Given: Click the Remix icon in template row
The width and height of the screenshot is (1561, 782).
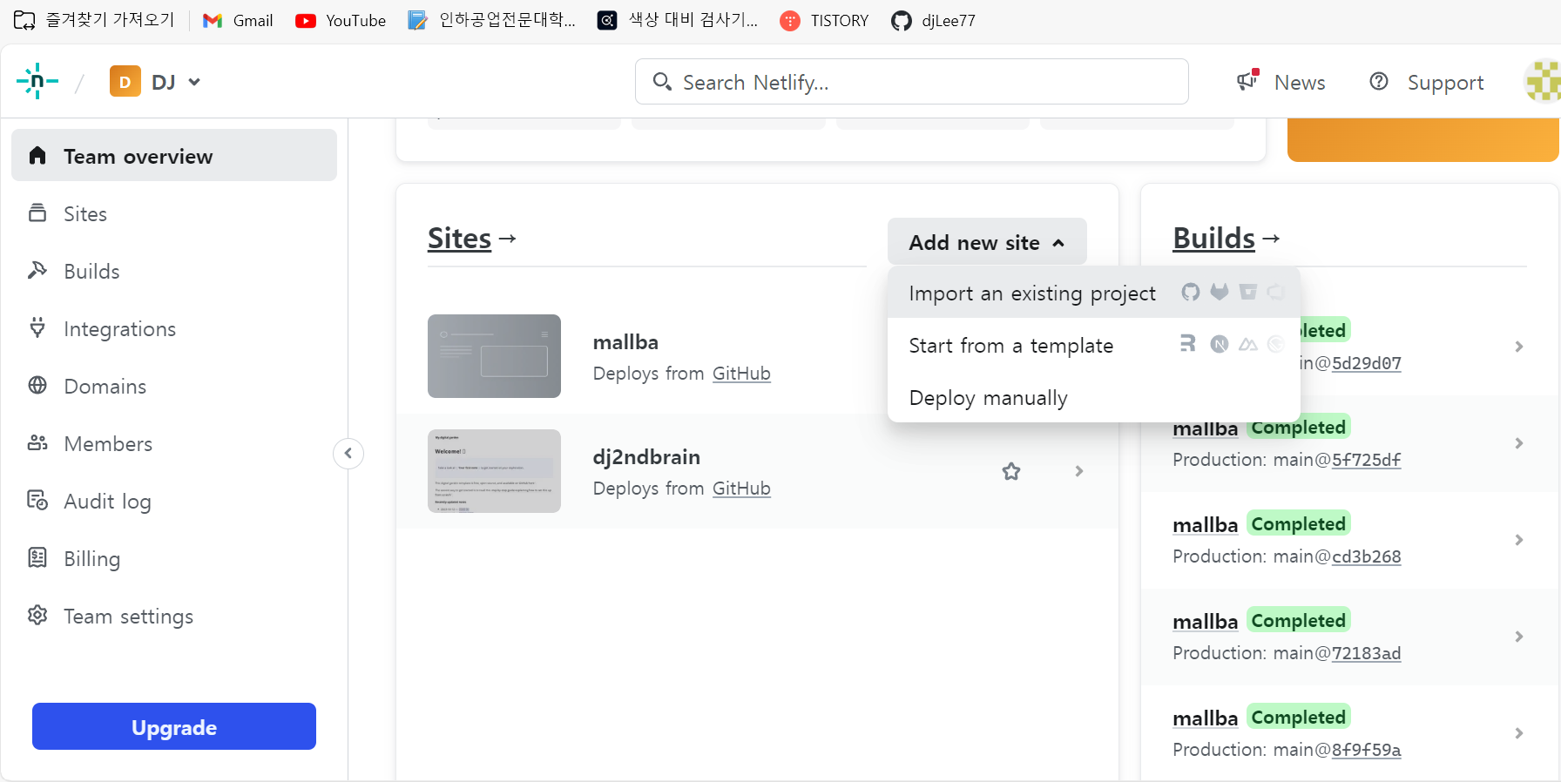Looking at the screenshot, I should coord(1188,344).
